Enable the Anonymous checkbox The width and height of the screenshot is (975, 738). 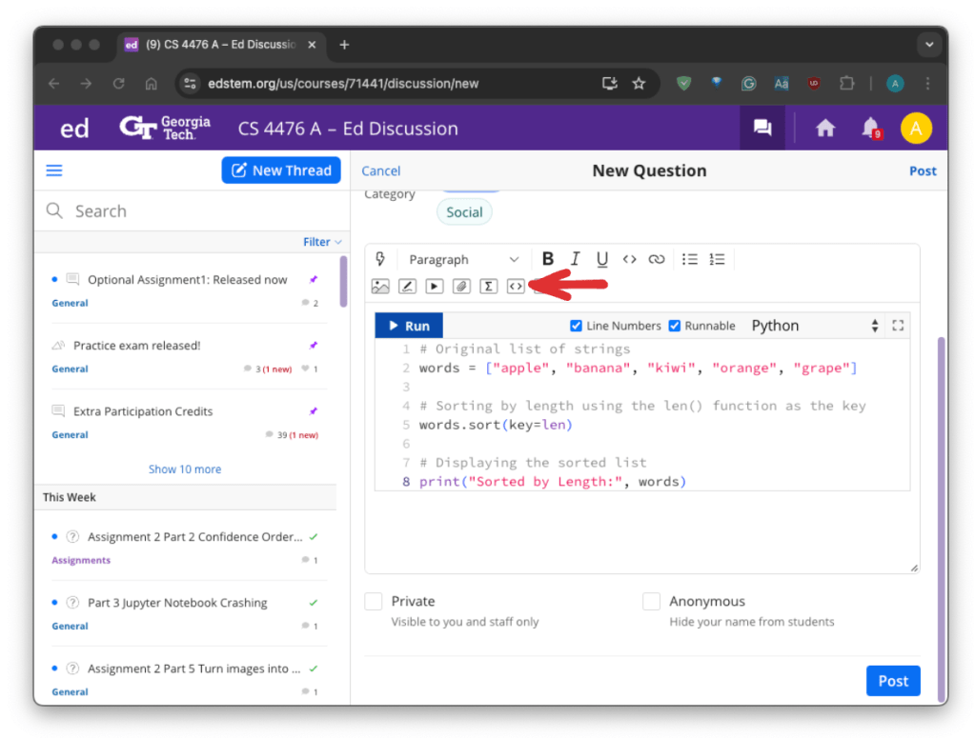[x=651, y=601]
